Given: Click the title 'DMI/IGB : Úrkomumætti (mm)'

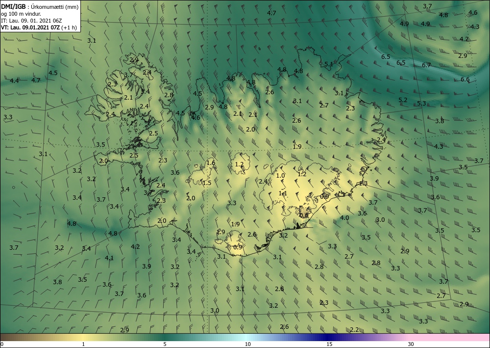Looking at the screenshot, I should coord(40,6).
